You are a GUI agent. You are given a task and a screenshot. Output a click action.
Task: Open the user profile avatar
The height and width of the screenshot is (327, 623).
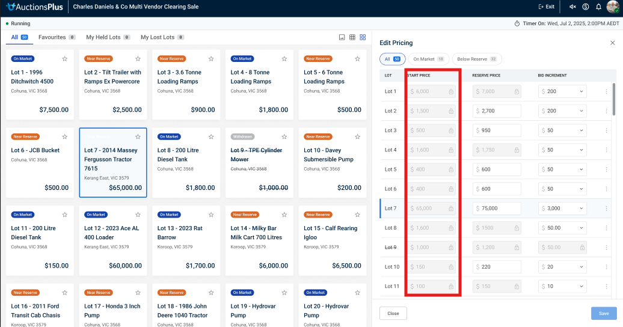click(613, 7)
